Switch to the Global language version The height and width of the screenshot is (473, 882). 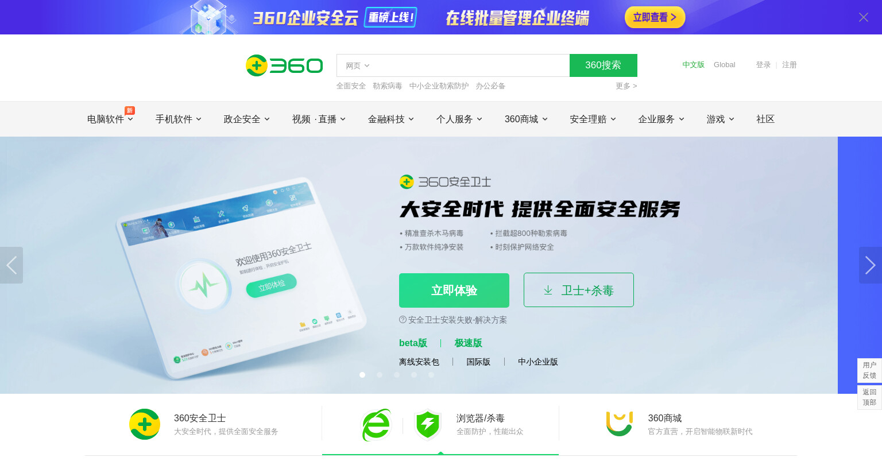(x=724, y=65)
